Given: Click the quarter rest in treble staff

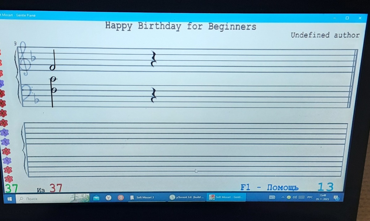Looking at the screenshot, I should pyautogui.click(x=153, y=59).
